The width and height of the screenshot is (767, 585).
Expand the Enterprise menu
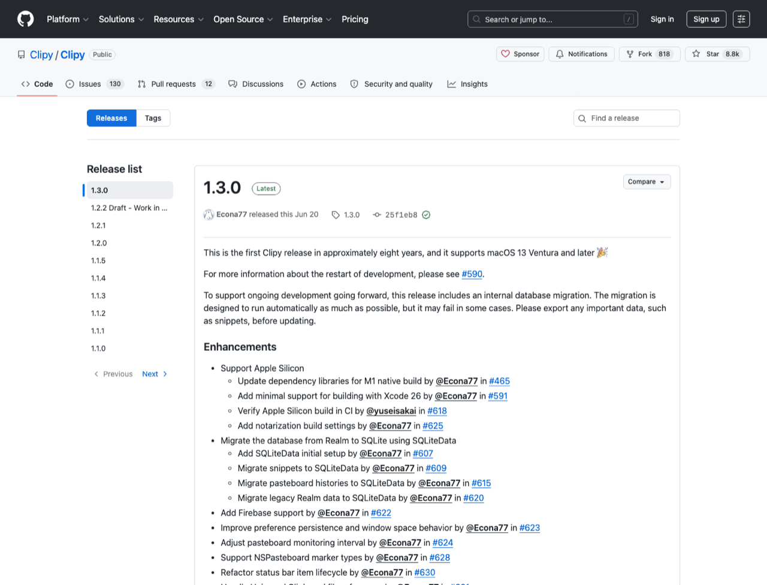tap(307, 19)
